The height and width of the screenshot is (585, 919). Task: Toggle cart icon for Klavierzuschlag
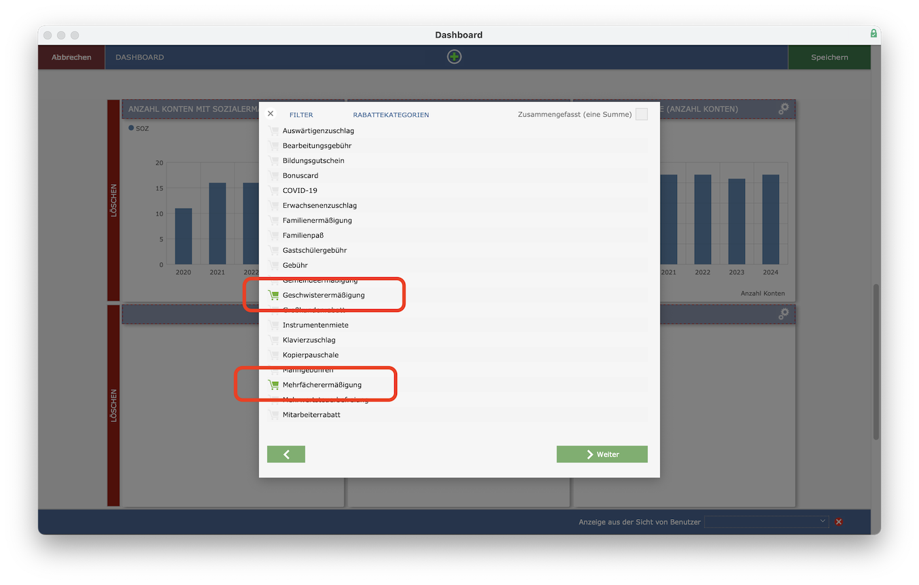click(273, 340)
